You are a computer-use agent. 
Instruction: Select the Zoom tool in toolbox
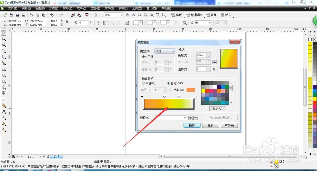[3, 51]
